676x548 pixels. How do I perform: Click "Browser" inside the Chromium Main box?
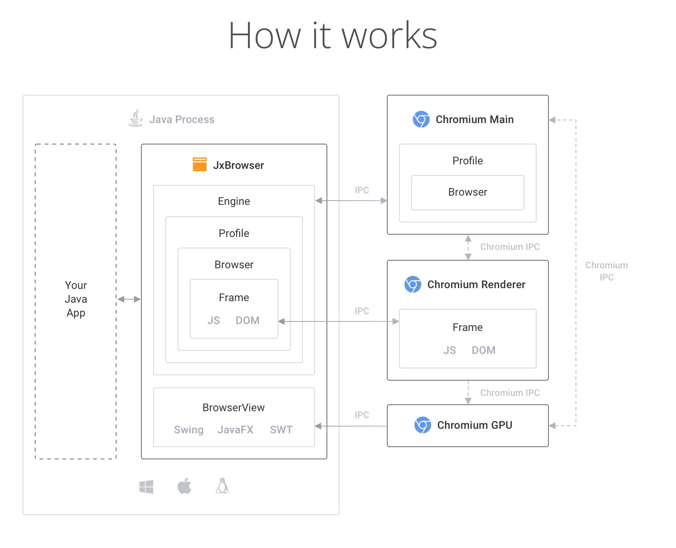tap(468, 192)
